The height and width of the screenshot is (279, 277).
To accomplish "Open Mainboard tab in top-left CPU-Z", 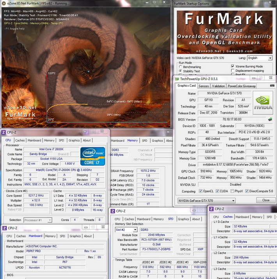I will pos(34,140).
